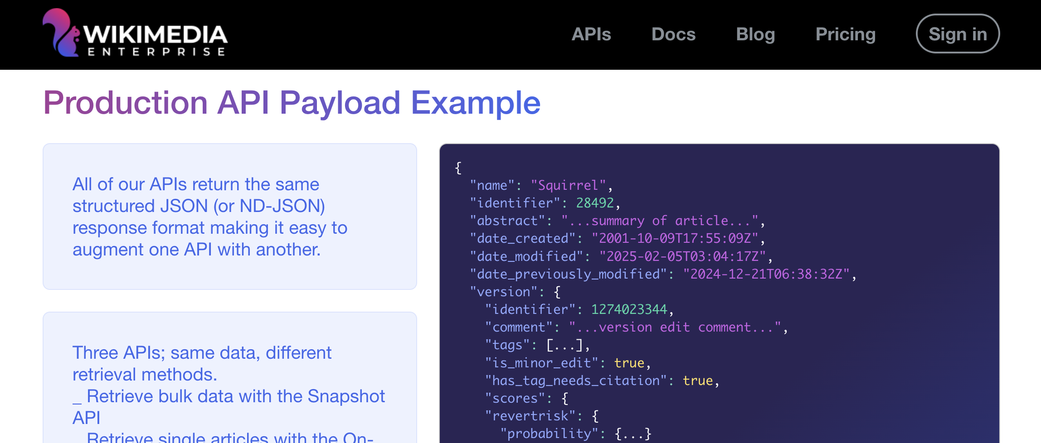Click the identifier value 28492
1041x443 pixels.
(595, 203)
